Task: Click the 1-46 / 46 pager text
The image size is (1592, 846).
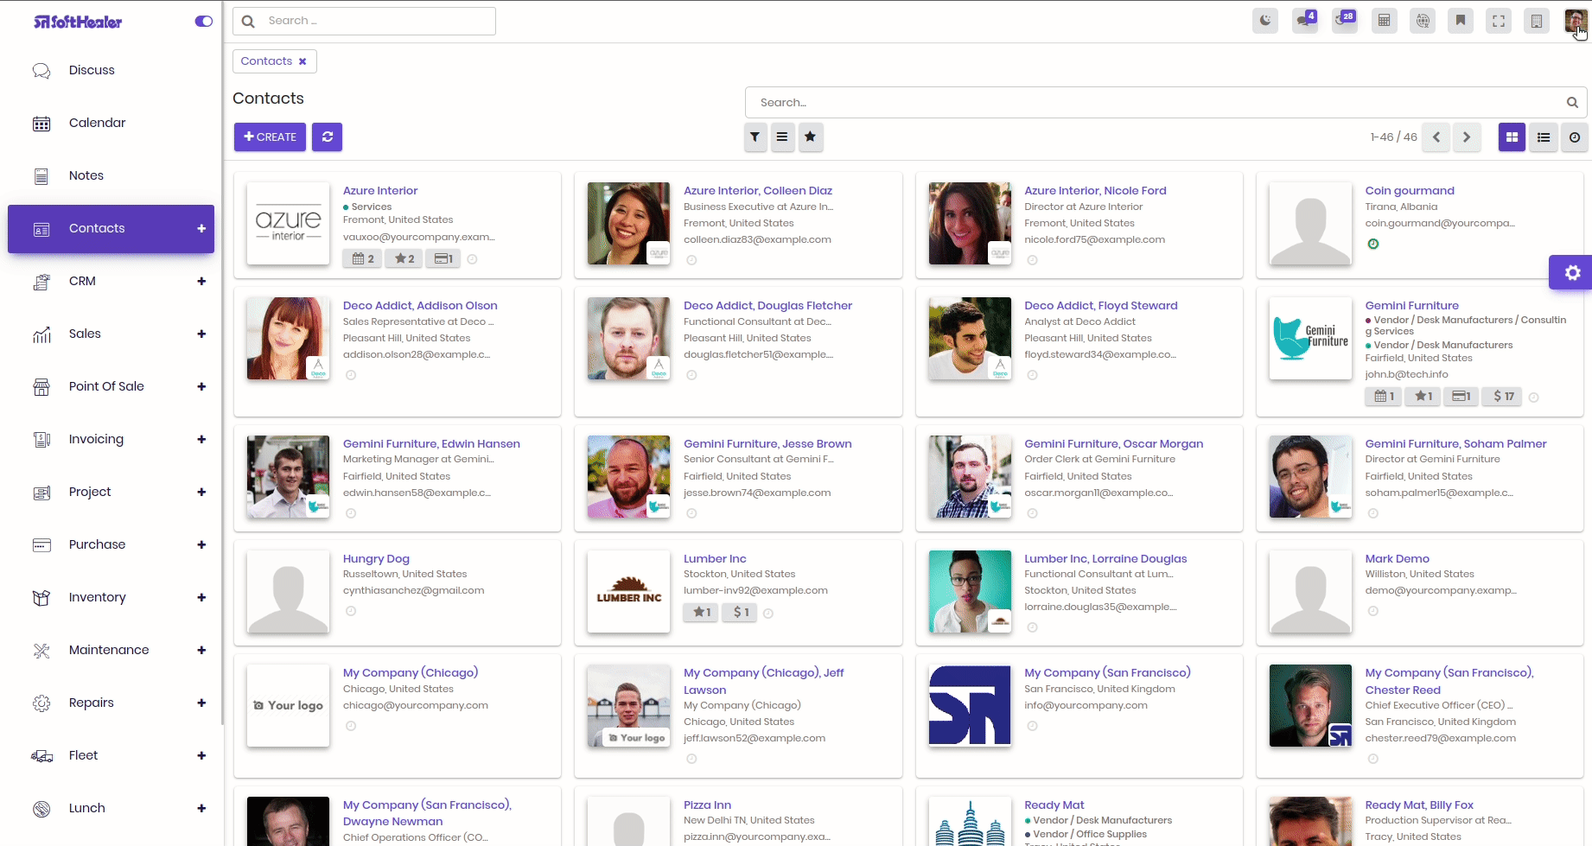Action: point(1393,137)
